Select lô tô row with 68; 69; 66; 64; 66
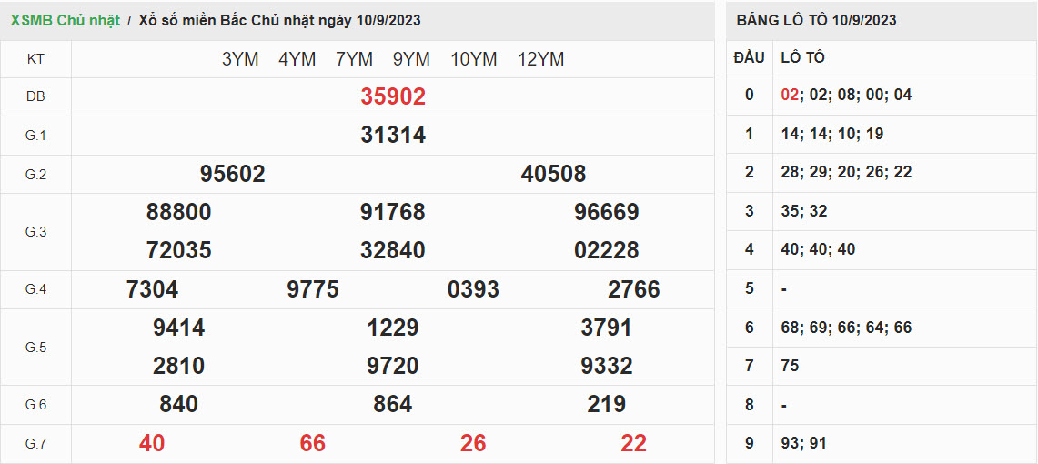 pyautogui.click(x=846, y=328)
